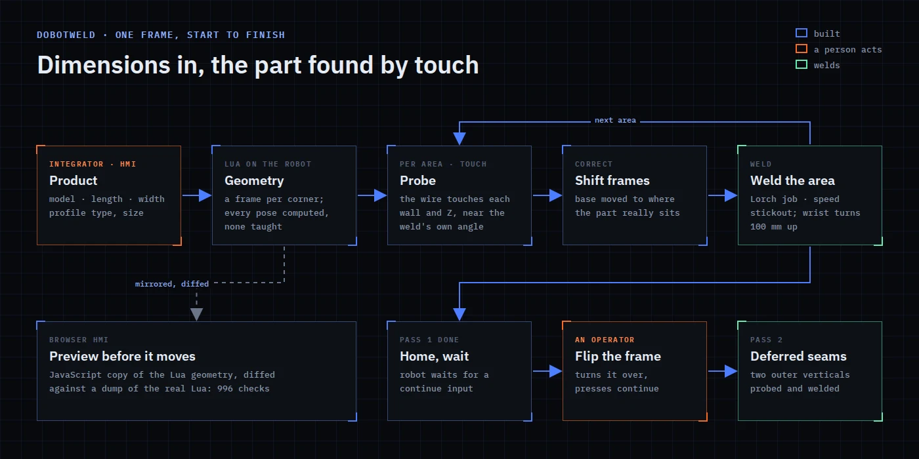Click arrowhead from Flip the frame to Deferred seams
Viewport: 919px width, 459px height.
tap(731, 371)
